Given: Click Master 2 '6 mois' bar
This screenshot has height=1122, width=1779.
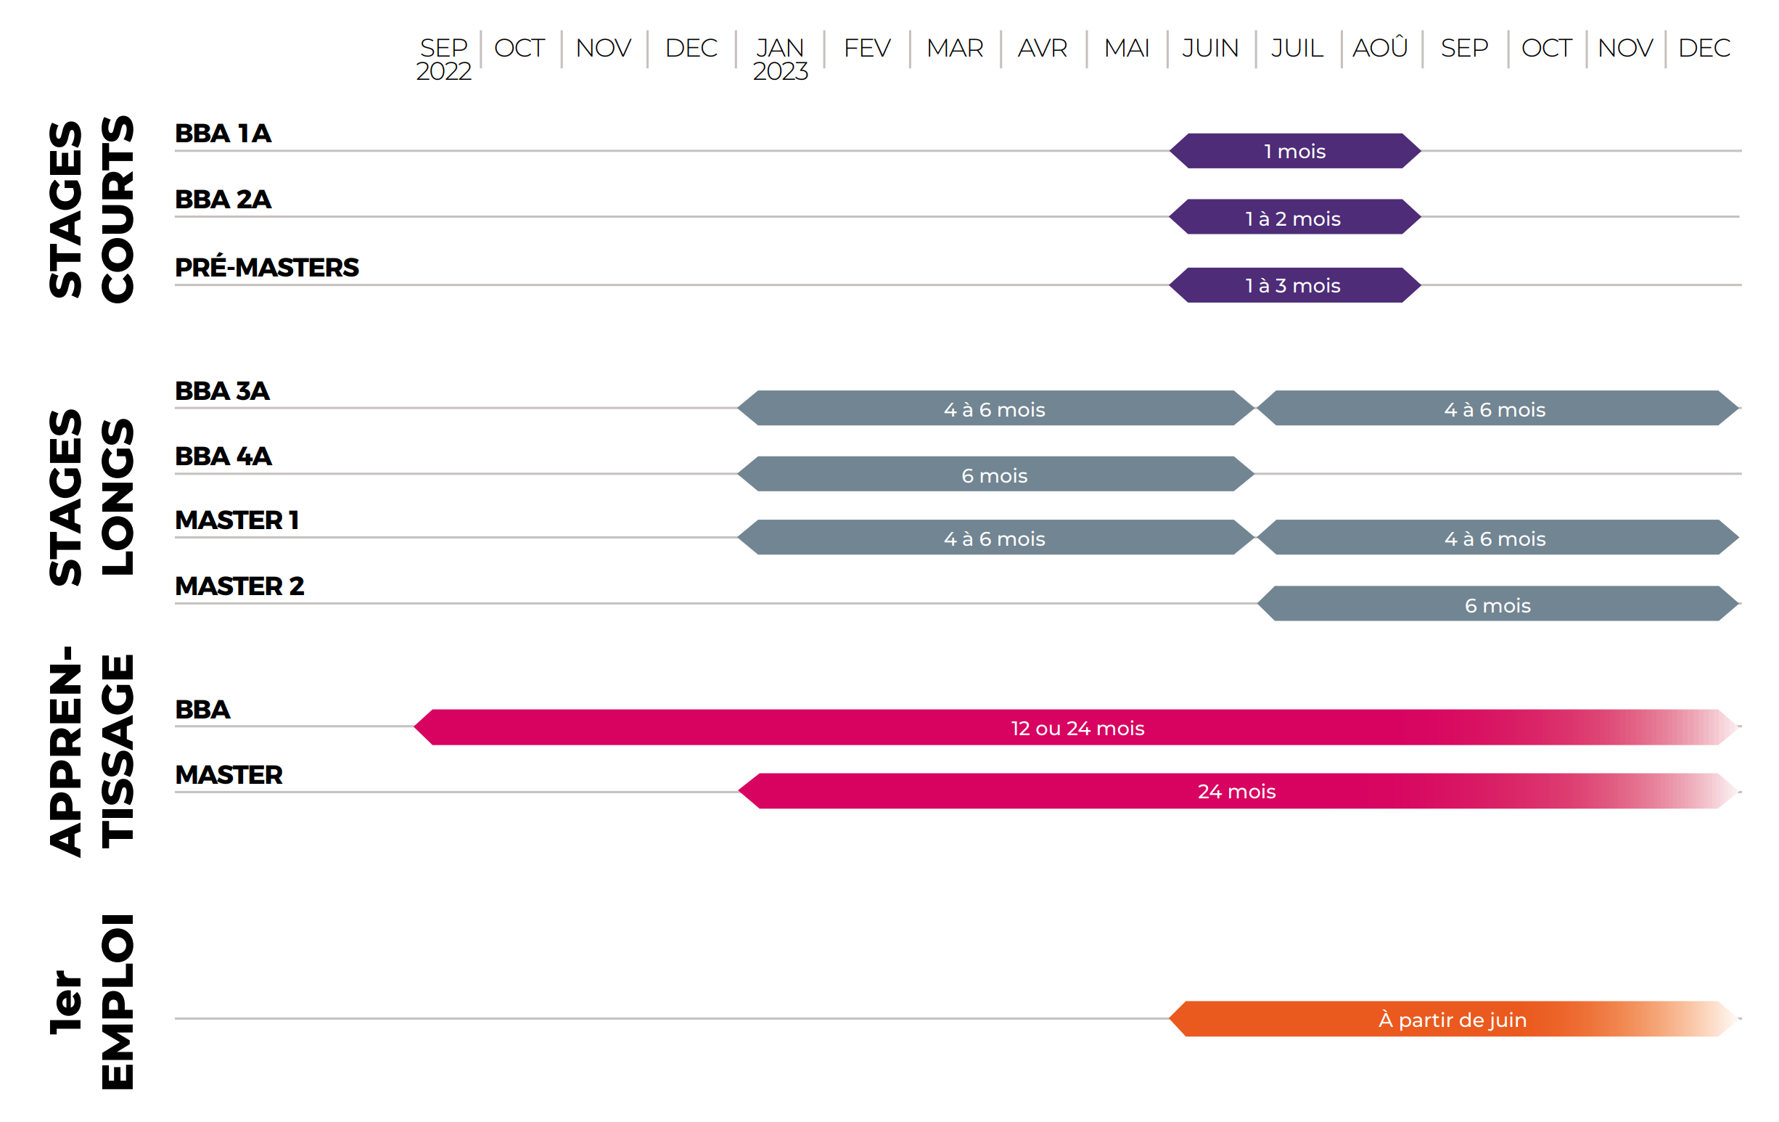Looking at the screenshot, I should pos(1497,605).
